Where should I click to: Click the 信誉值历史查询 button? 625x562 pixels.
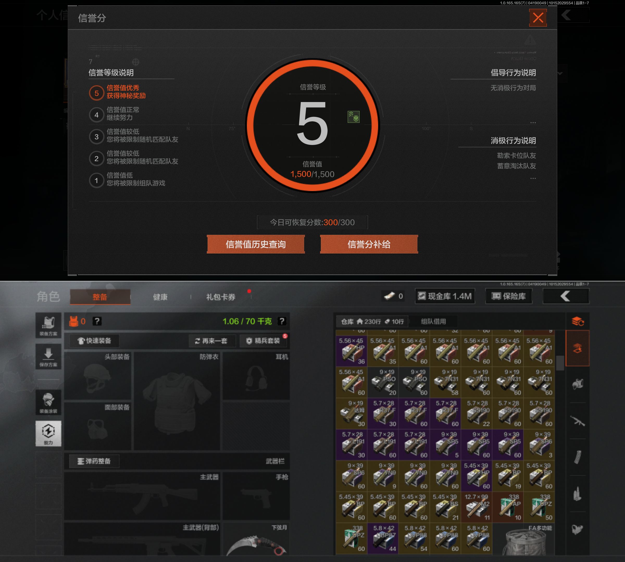[255, 244]
